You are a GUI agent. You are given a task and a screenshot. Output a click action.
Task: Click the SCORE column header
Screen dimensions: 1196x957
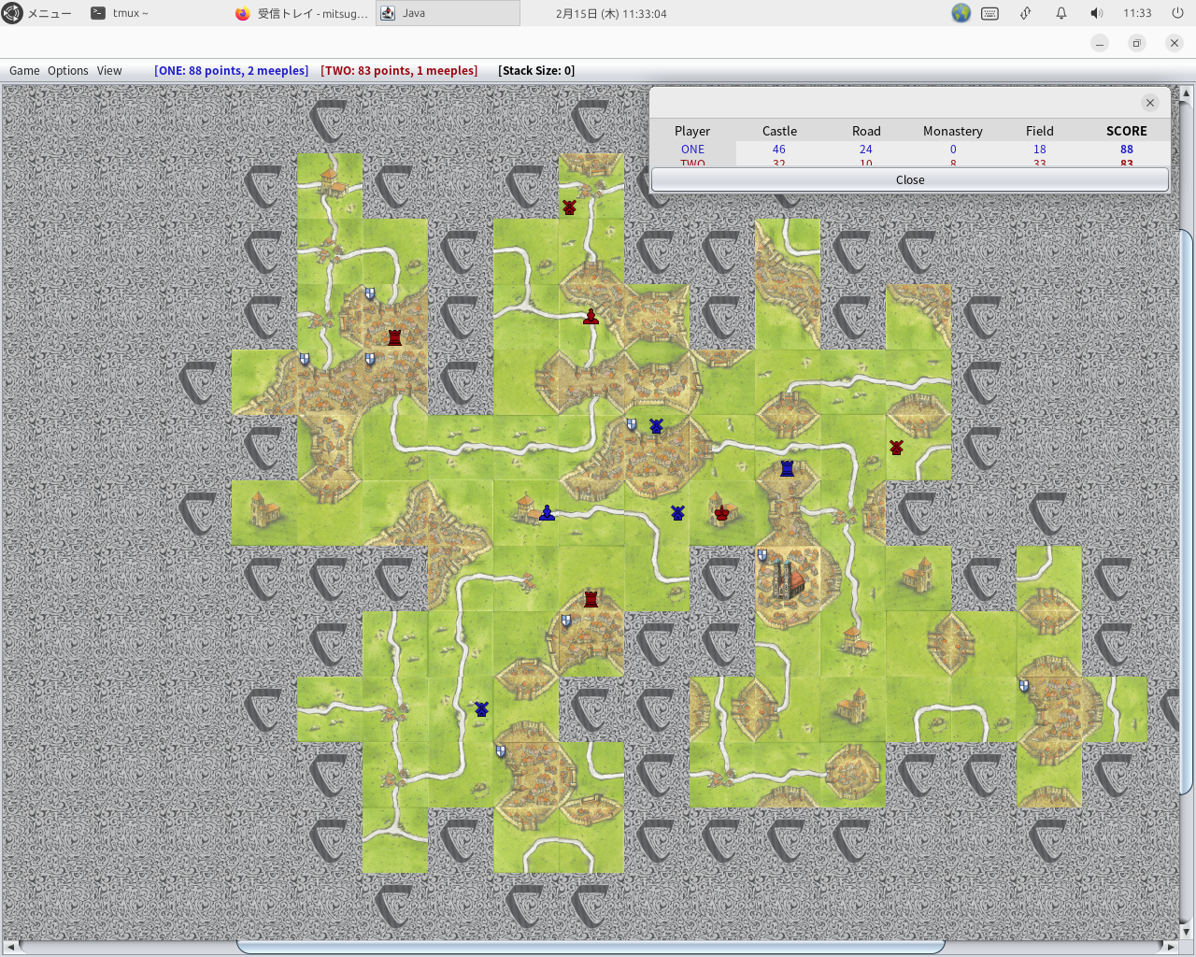coord(1127,131)
